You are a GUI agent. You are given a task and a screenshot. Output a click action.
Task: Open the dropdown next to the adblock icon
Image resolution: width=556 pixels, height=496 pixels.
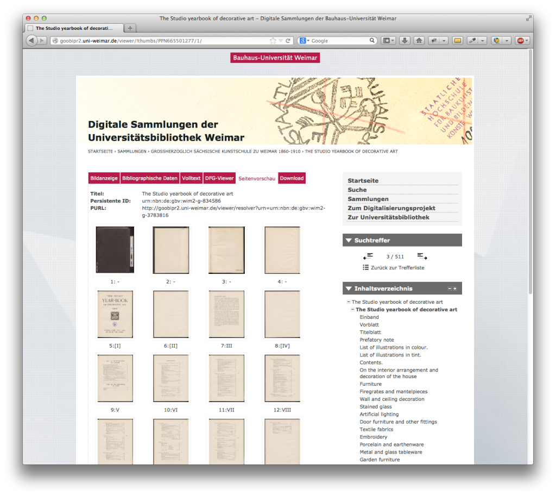[x=527, y=40]
